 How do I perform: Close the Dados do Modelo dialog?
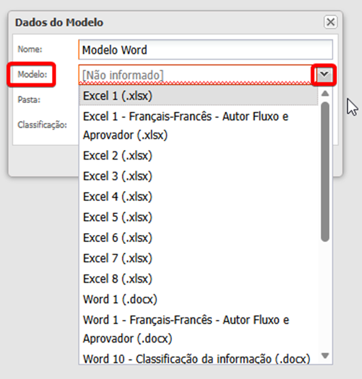click(330, 22)
